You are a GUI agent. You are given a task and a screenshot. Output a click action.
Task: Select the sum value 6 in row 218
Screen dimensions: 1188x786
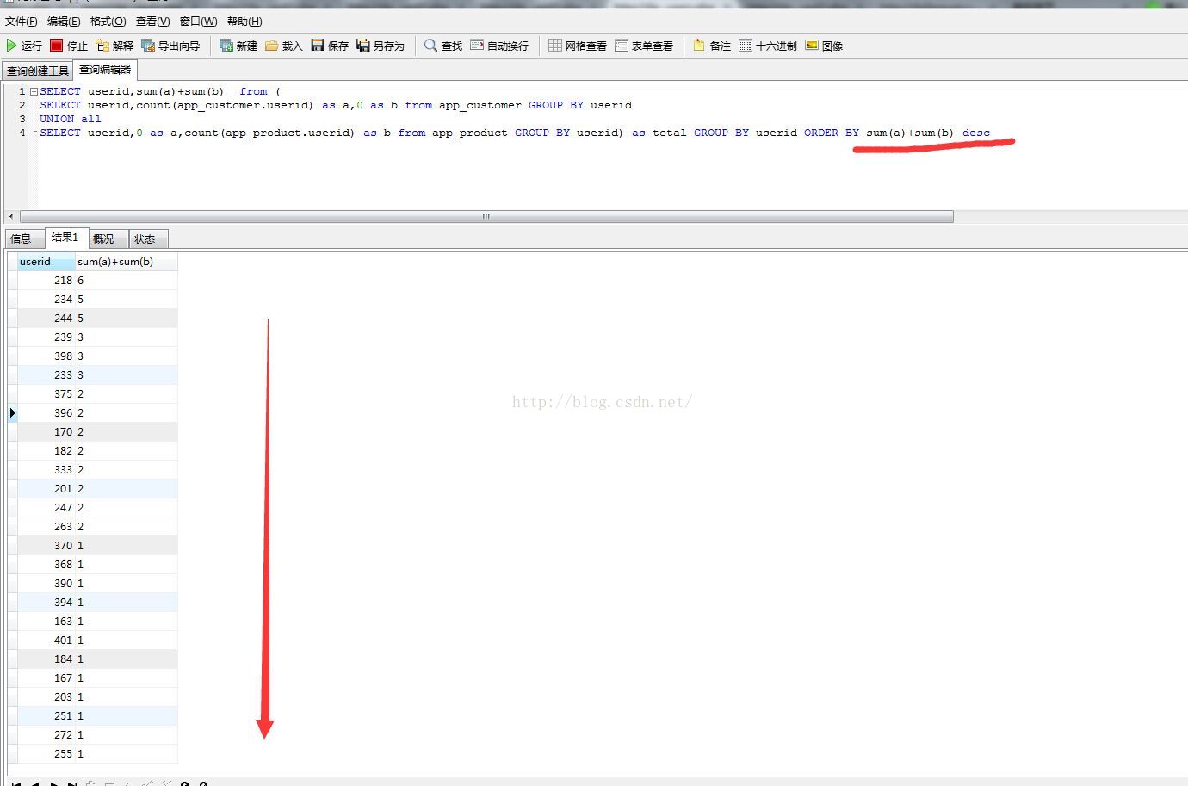[126, 281]
